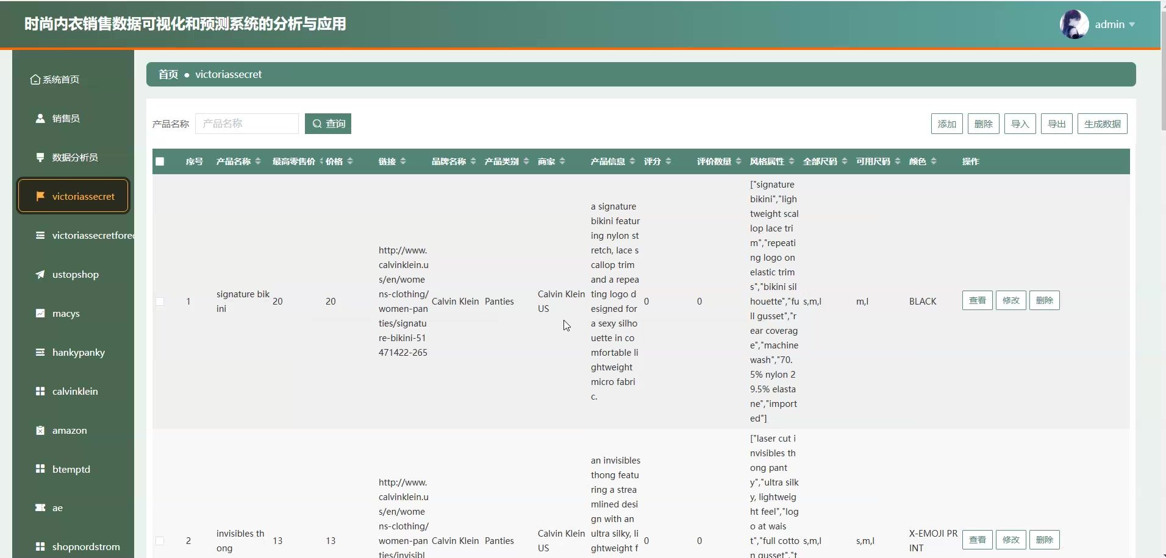The width and height of the screenshot is (1166, 558).
Task: Click the clipboard icon beside amazon
Action: click(x=40, y=430)
